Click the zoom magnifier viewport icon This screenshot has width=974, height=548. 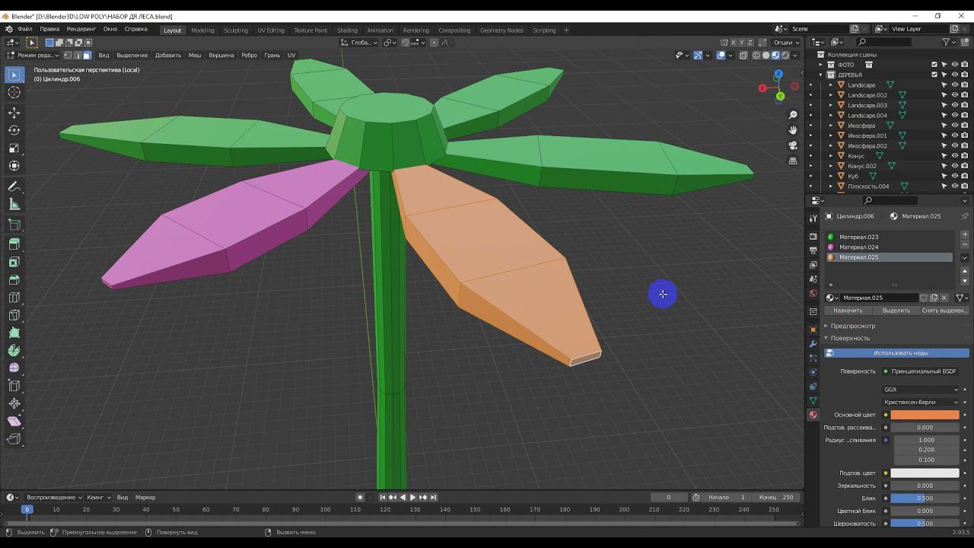click(x=793, y=115)
